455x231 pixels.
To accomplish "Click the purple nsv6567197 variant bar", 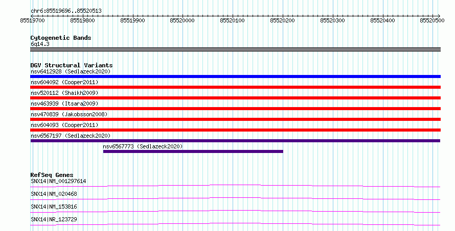I will (x=235, y=141).
